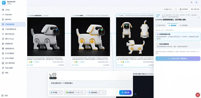Click the prompt text input box

[90, 84]
